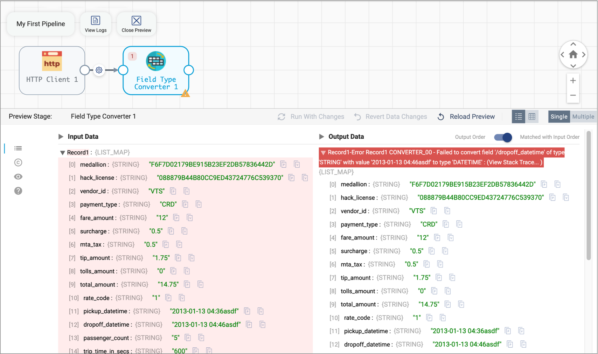Select the Field Type Converter 1 stage

coord(156,70)
